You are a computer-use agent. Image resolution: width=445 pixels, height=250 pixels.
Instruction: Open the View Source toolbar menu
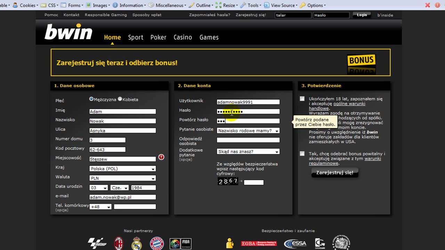click(280, 5)
